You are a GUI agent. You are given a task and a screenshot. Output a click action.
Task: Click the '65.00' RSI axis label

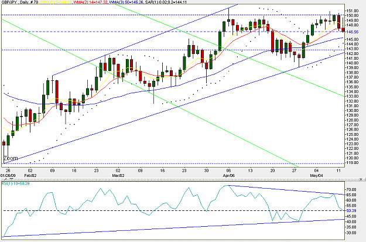pyautogui.click(x=351, y=195)
